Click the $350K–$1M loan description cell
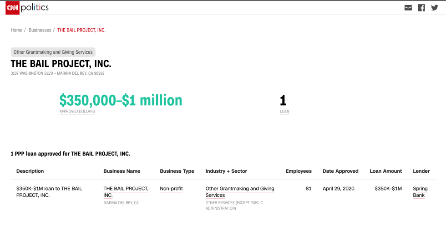Image resolution: width=446 pixels, height=252 pixels. [x=49, y=192]
